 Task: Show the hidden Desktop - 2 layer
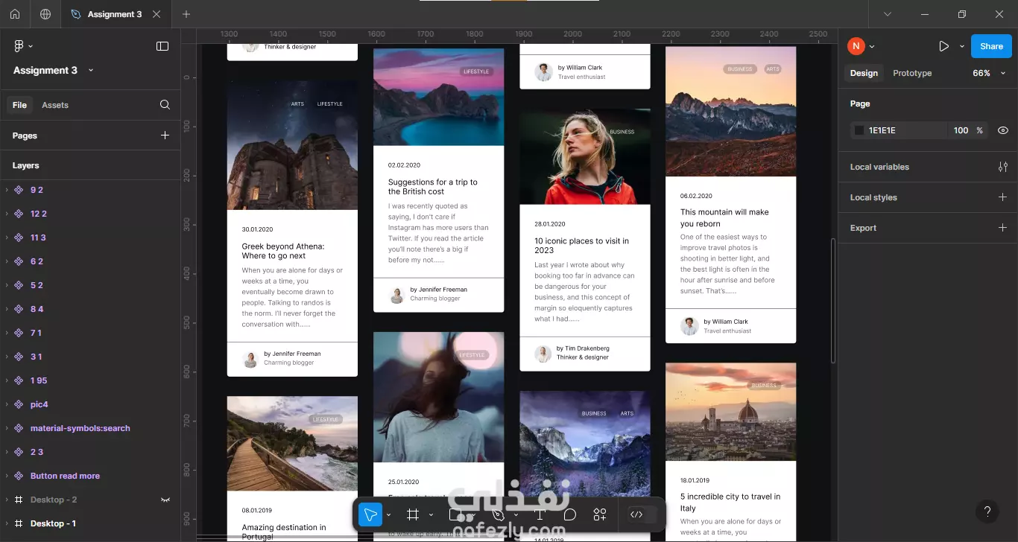165,500
